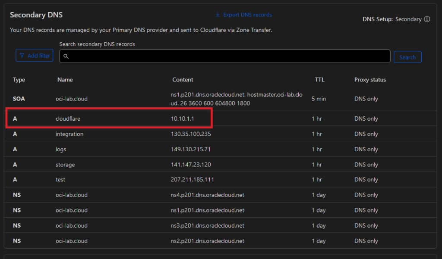
Task: Click the Type column header
Action: pyautogui.click(x=18, y=80)
